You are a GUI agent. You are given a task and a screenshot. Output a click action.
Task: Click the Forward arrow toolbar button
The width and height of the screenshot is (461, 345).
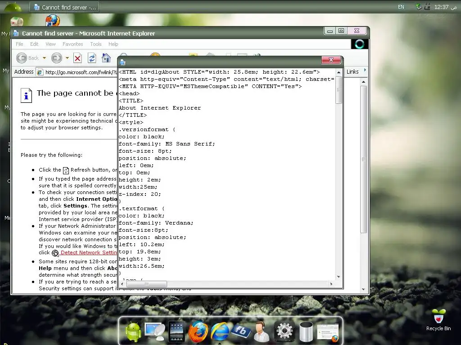56,58
